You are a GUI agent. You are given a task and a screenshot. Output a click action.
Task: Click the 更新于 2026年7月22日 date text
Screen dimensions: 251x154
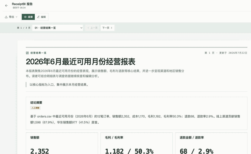(233, 53)
